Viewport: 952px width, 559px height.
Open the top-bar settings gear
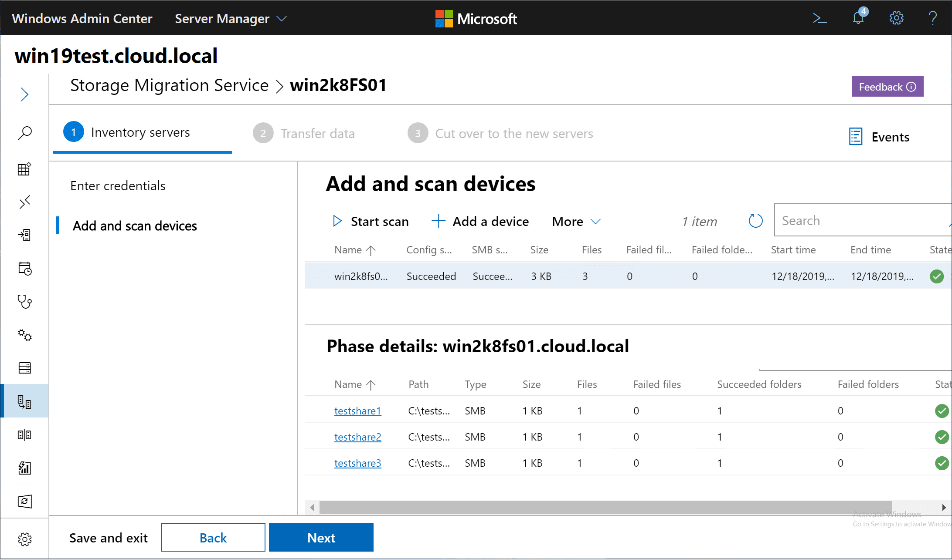(x=896, y=18)
